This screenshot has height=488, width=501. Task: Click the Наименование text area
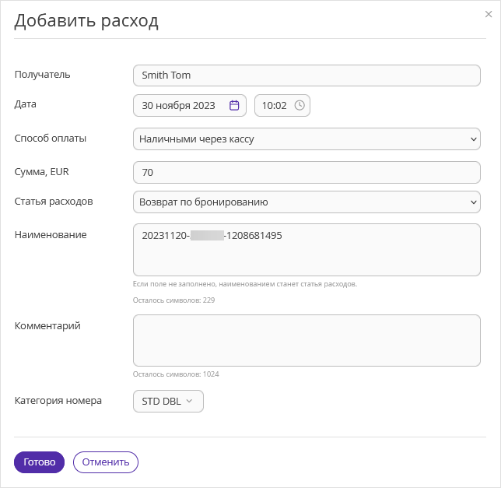[x=307, y=250]
